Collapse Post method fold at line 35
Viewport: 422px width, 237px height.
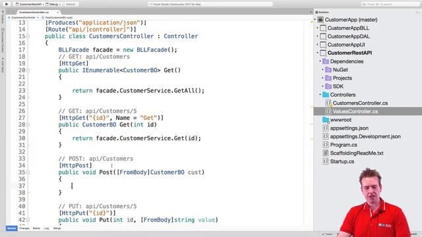28,172
